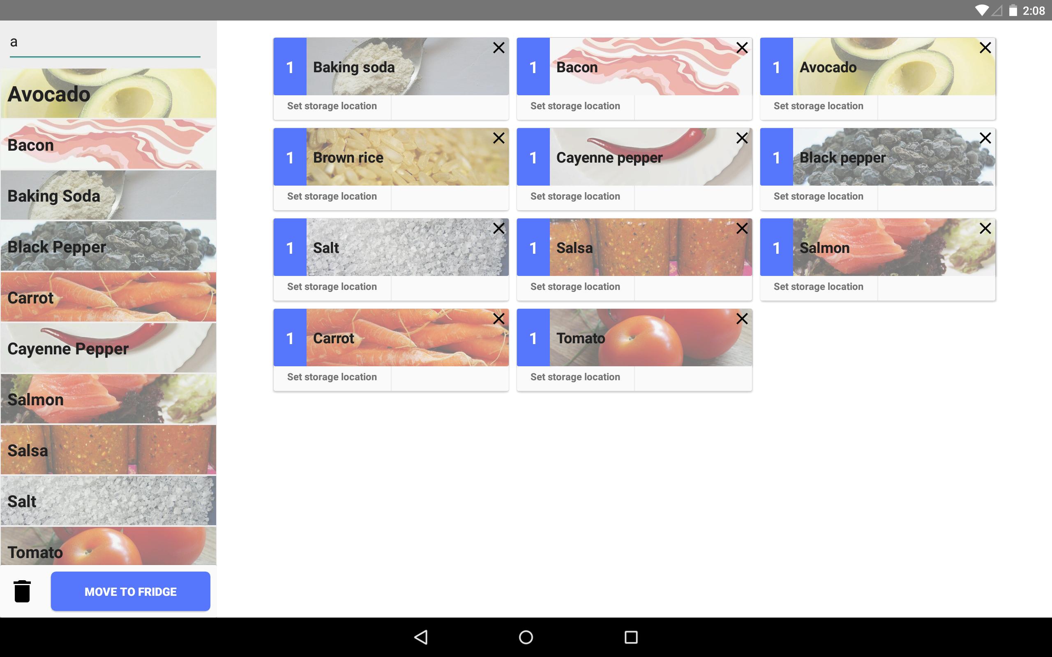Click the trash delete icon

[22, 591]
